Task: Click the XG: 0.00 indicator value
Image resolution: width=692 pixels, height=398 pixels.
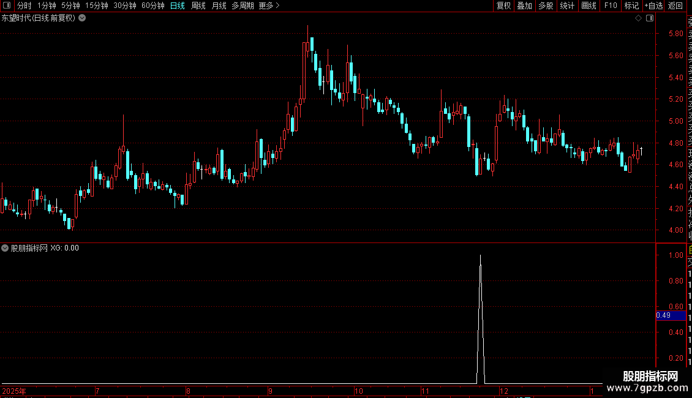Action: pos(64,248)
